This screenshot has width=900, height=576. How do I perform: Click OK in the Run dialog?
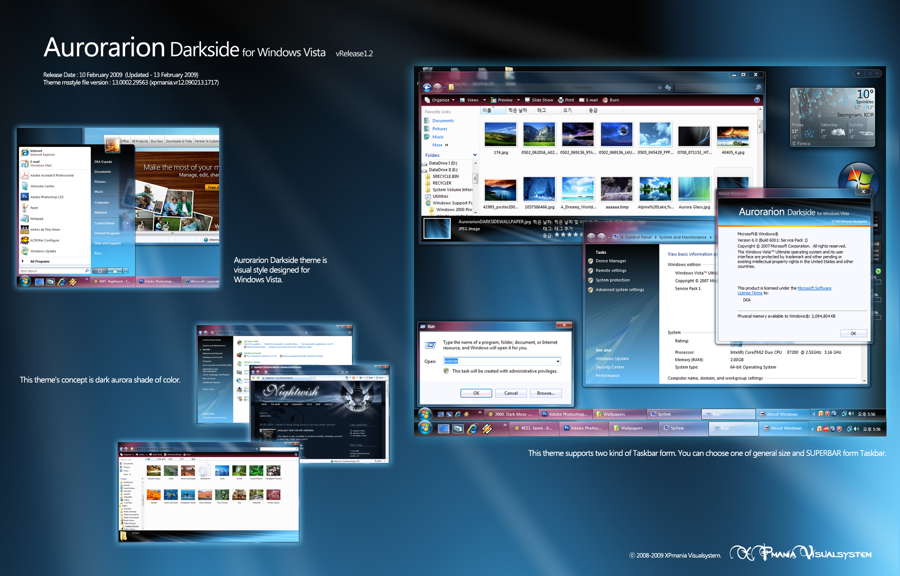tap(476, 393)
